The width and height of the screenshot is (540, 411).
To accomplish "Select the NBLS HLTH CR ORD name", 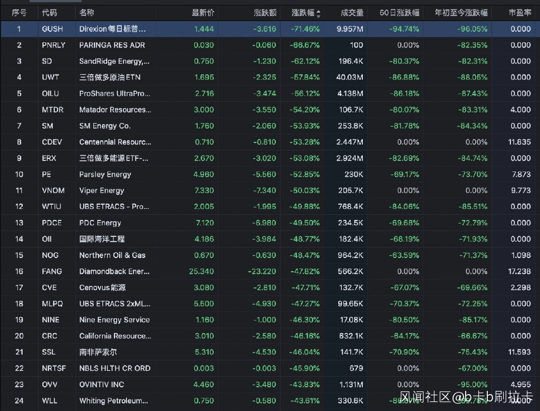I will pyautogui.click(x=114, y=368).
